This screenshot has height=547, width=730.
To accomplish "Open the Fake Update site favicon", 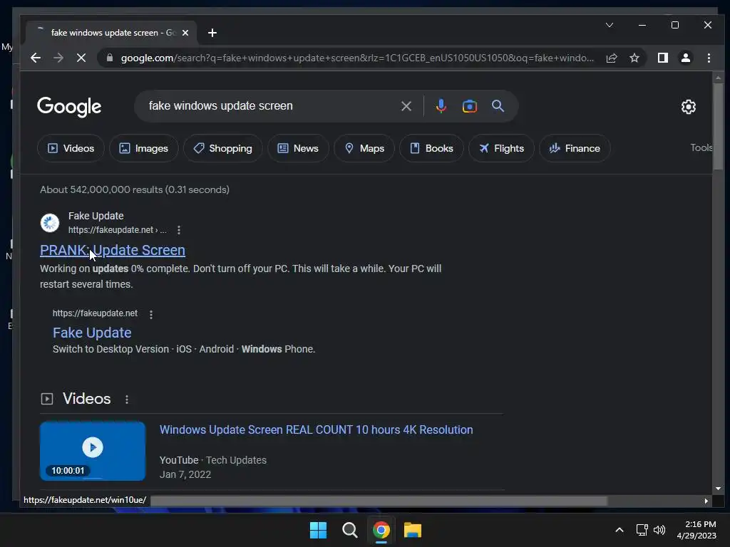I will [x=50, y=223].
